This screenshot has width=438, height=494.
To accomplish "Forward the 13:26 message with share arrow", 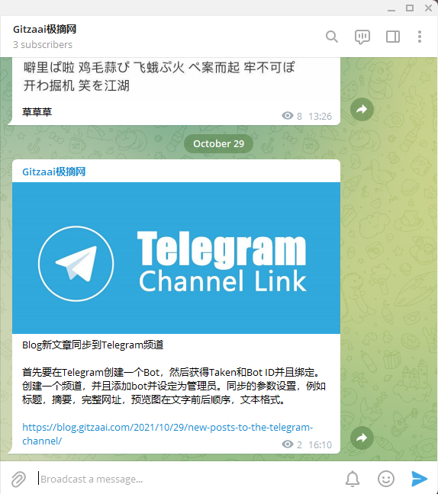I will tap(362, 109).
